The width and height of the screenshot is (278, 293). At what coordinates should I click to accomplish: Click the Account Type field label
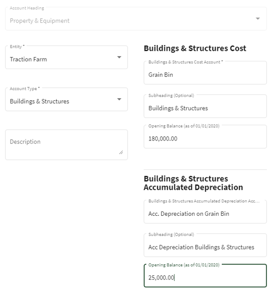(24, 89)
